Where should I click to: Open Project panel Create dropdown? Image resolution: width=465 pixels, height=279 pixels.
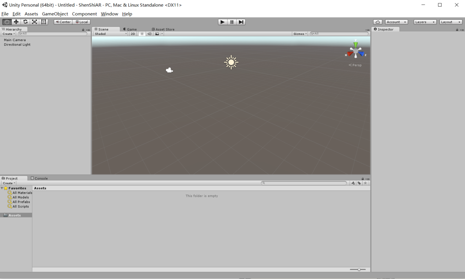(x=9, y=183)
